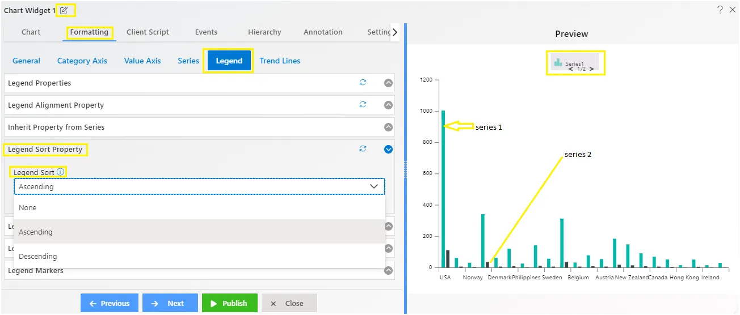This screenshot has height=315, width=740.
Task: Open the Annotation tab
Action: (x=323, y=32)
